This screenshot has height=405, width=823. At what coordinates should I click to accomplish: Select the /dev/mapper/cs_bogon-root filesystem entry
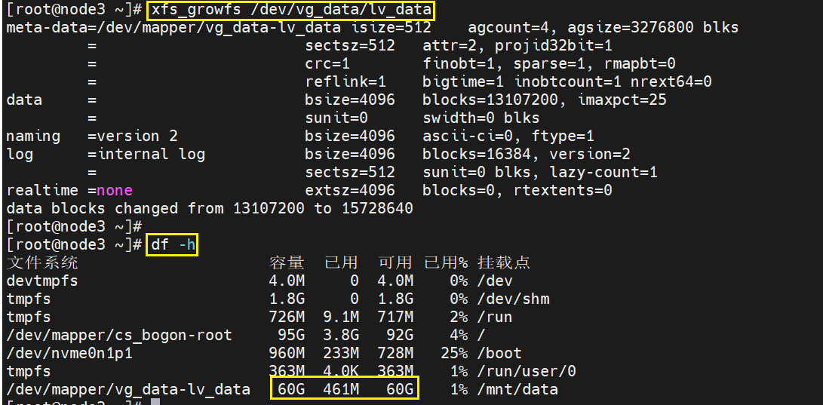(x=119, y=335)
